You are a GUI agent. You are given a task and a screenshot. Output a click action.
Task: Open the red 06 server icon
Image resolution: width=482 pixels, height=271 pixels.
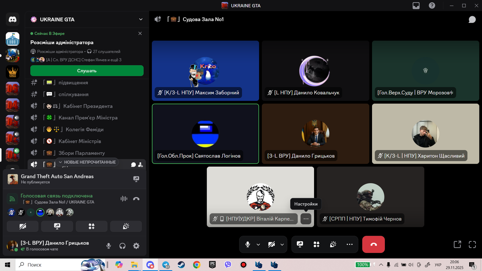point(12,88)
